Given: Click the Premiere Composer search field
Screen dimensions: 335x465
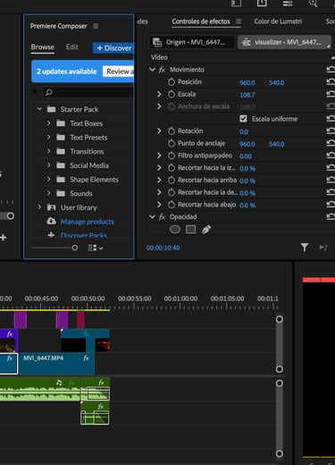Looking at the screenshot, I should pos(88,92).
